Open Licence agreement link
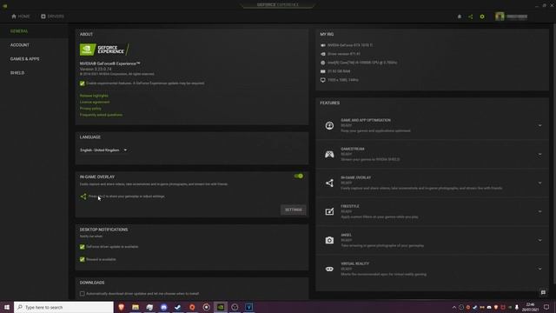The width and height of the screenshot is (556, 313). tap(95, 103)
